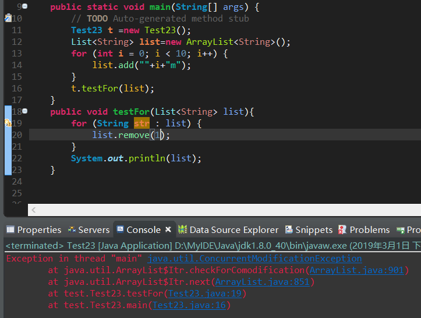Click the Problems tab icon
Screen dimensions: 421x318
(x=342, y=229)
